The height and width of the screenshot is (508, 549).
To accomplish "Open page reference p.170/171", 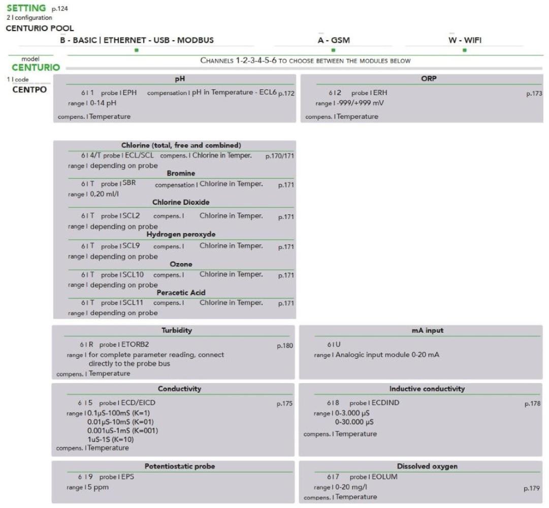I will (280, 156).
